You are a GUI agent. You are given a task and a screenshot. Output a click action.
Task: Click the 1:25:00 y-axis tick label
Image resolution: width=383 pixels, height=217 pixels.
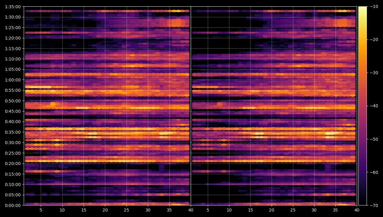pos(13,28)
